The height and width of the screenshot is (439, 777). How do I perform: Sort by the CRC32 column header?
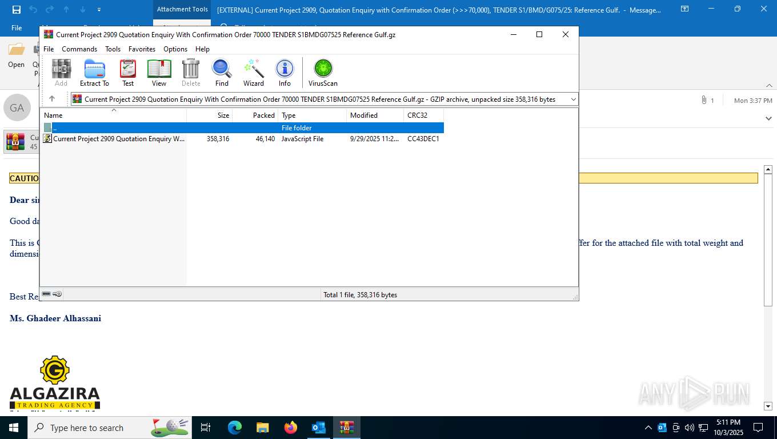click(x=424, y=115)
